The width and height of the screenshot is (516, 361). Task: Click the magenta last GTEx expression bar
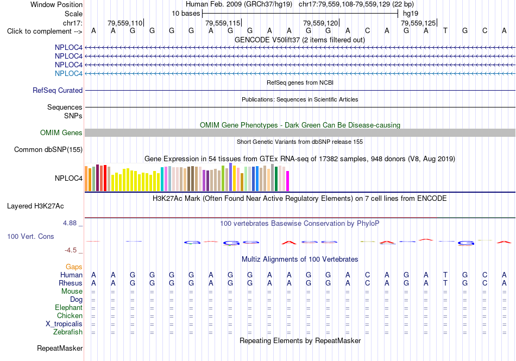(287, 181)
